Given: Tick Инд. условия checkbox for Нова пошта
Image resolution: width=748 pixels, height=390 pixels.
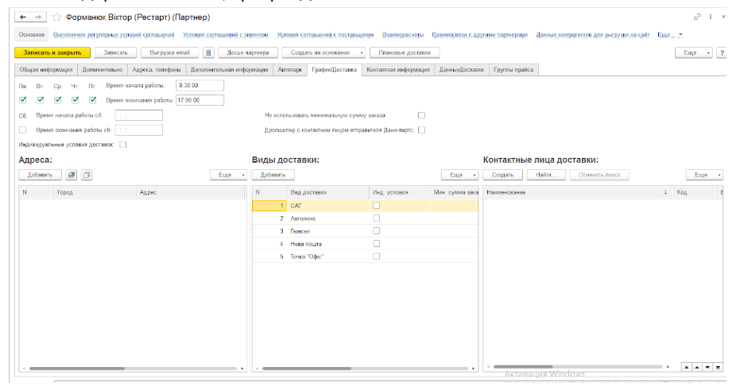Looking at the screenshot, I should (377, 243).
